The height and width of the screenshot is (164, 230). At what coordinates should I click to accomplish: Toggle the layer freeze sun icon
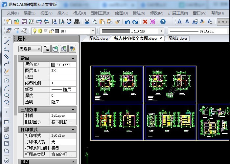[40, 31]
